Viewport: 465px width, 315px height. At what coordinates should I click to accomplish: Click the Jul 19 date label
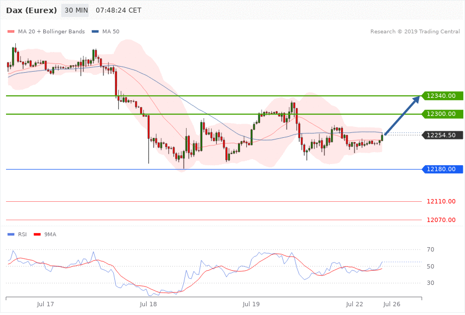click(251, 304)
